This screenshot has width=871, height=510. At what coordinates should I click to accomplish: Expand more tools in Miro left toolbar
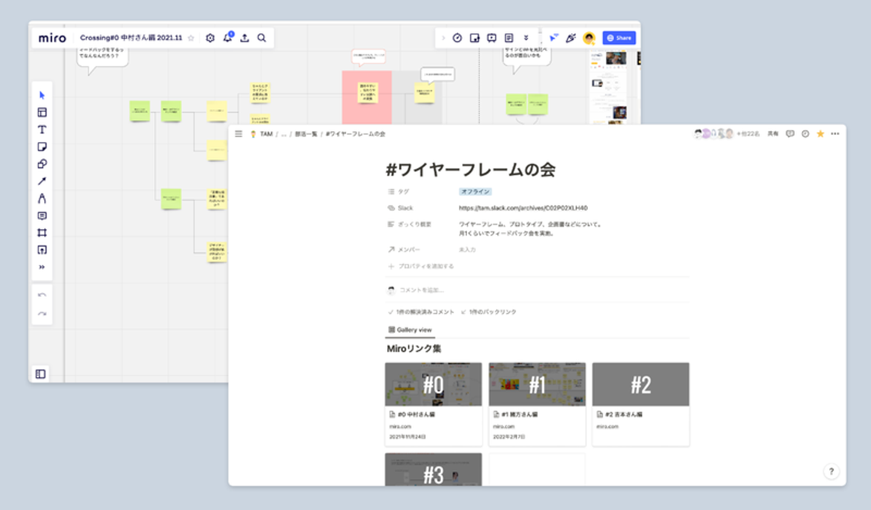(x=42, y=267)
